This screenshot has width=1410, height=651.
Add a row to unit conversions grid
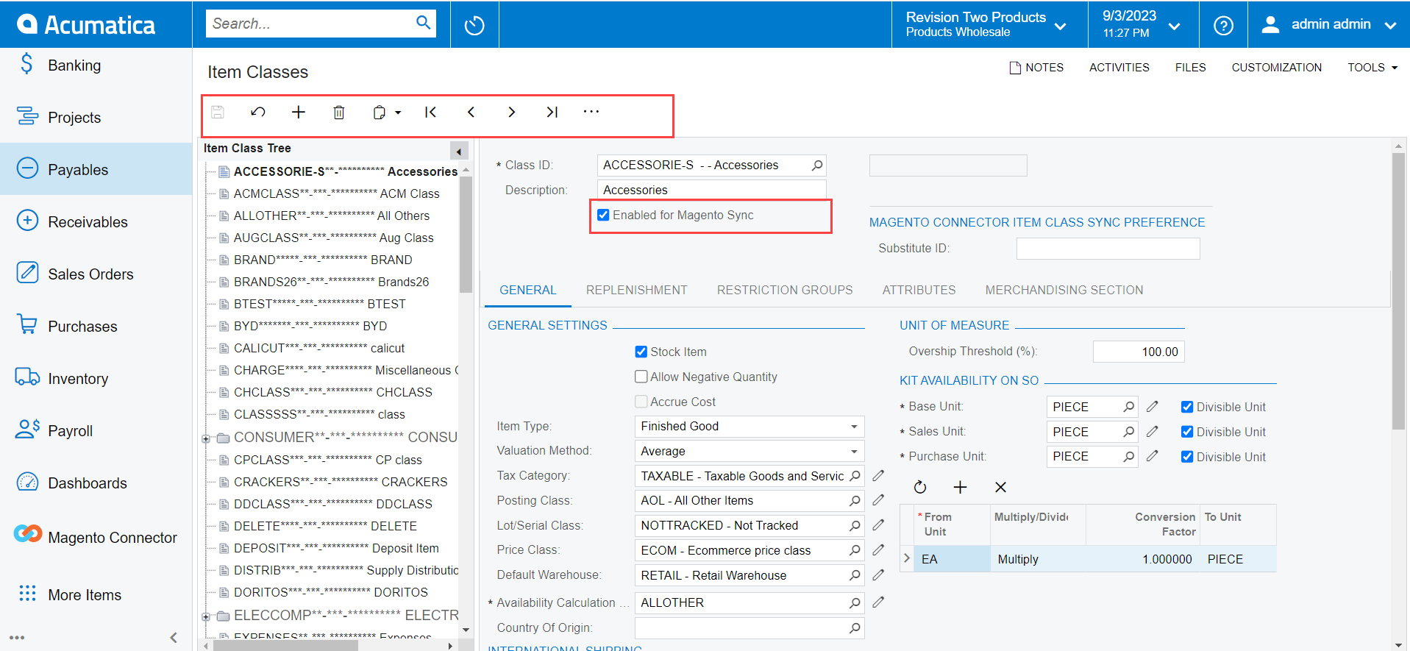pos(961,487)
